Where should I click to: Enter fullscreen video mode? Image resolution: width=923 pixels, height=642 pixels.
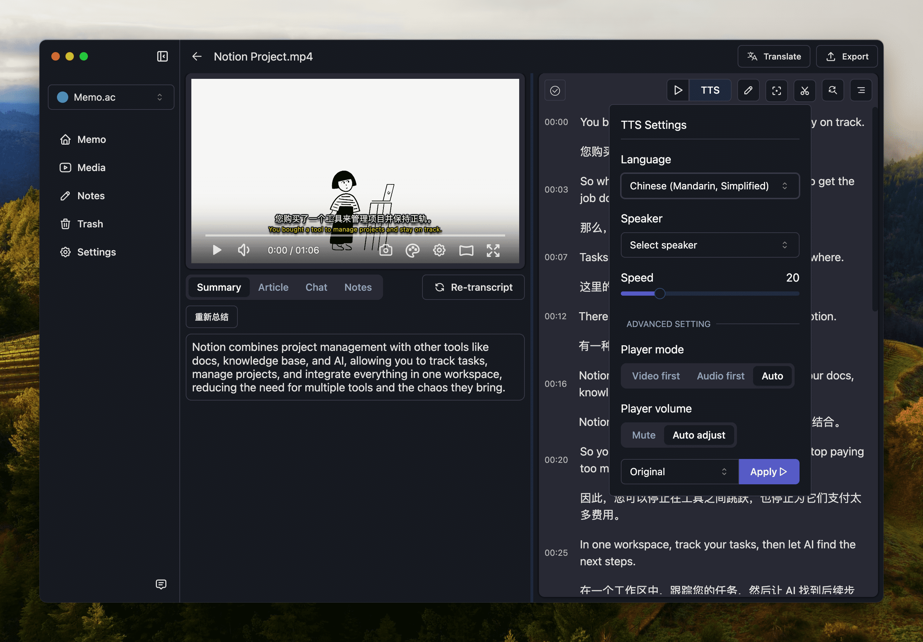493,250
